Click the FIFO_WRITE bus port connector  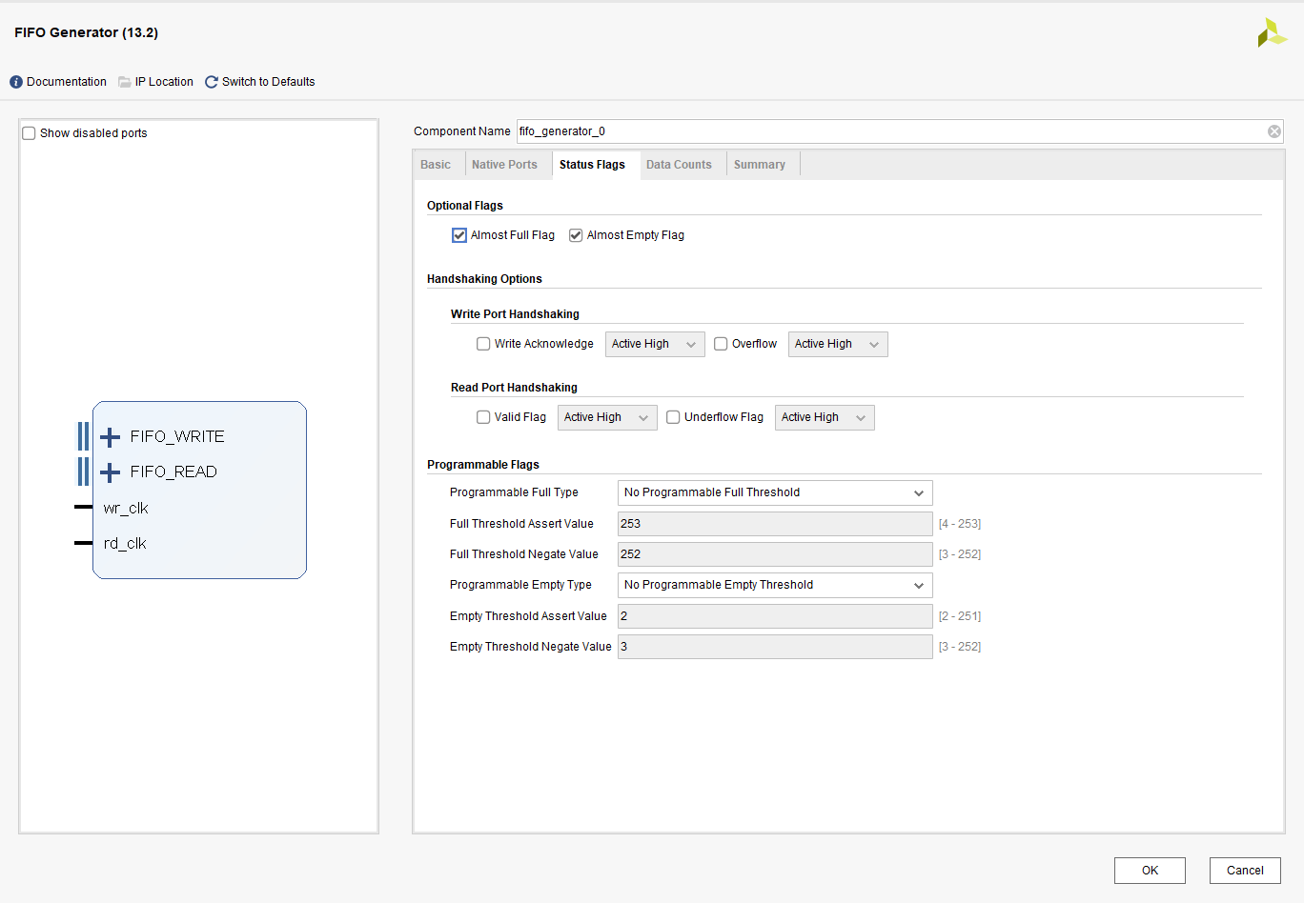(84, 436)
